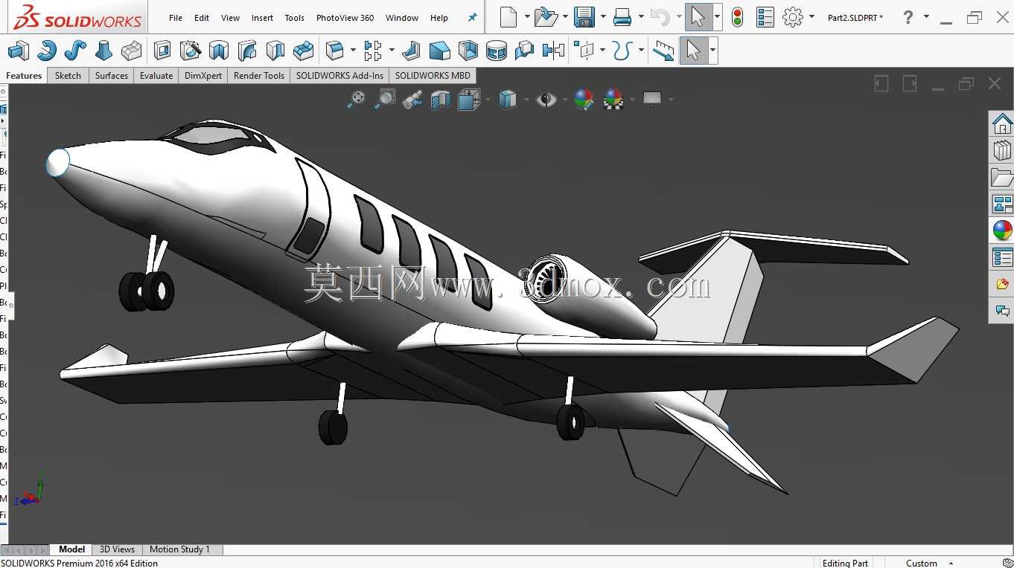Expand the Save dropdown arrow
The image size is (1014, 568).
coord(603,17)
